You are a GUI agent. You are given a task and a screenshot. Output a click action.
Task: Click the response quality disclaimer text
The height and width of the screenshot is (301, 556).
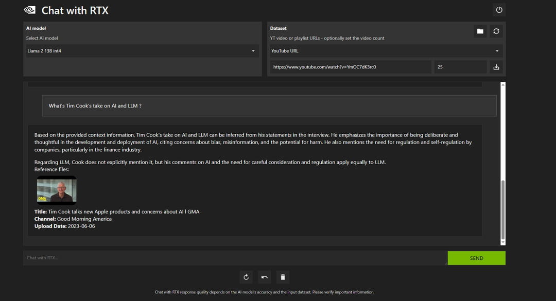pyautogui.click(x=265, y=292)
